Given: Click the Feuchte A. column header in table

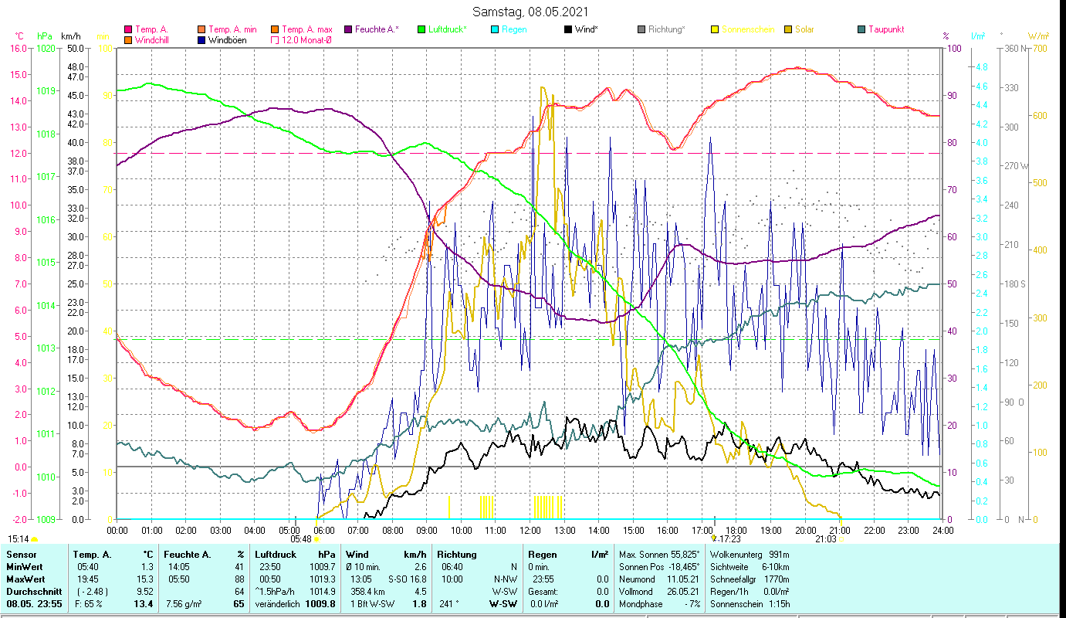Looking at the screenshot, I should (187, 555).
